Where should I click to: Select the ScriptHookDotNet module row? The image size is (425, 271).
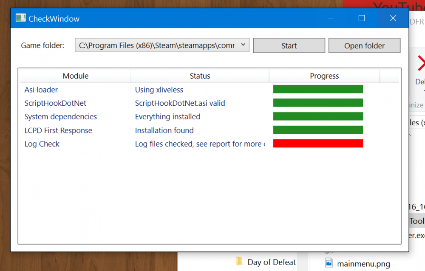coord(209,103)
